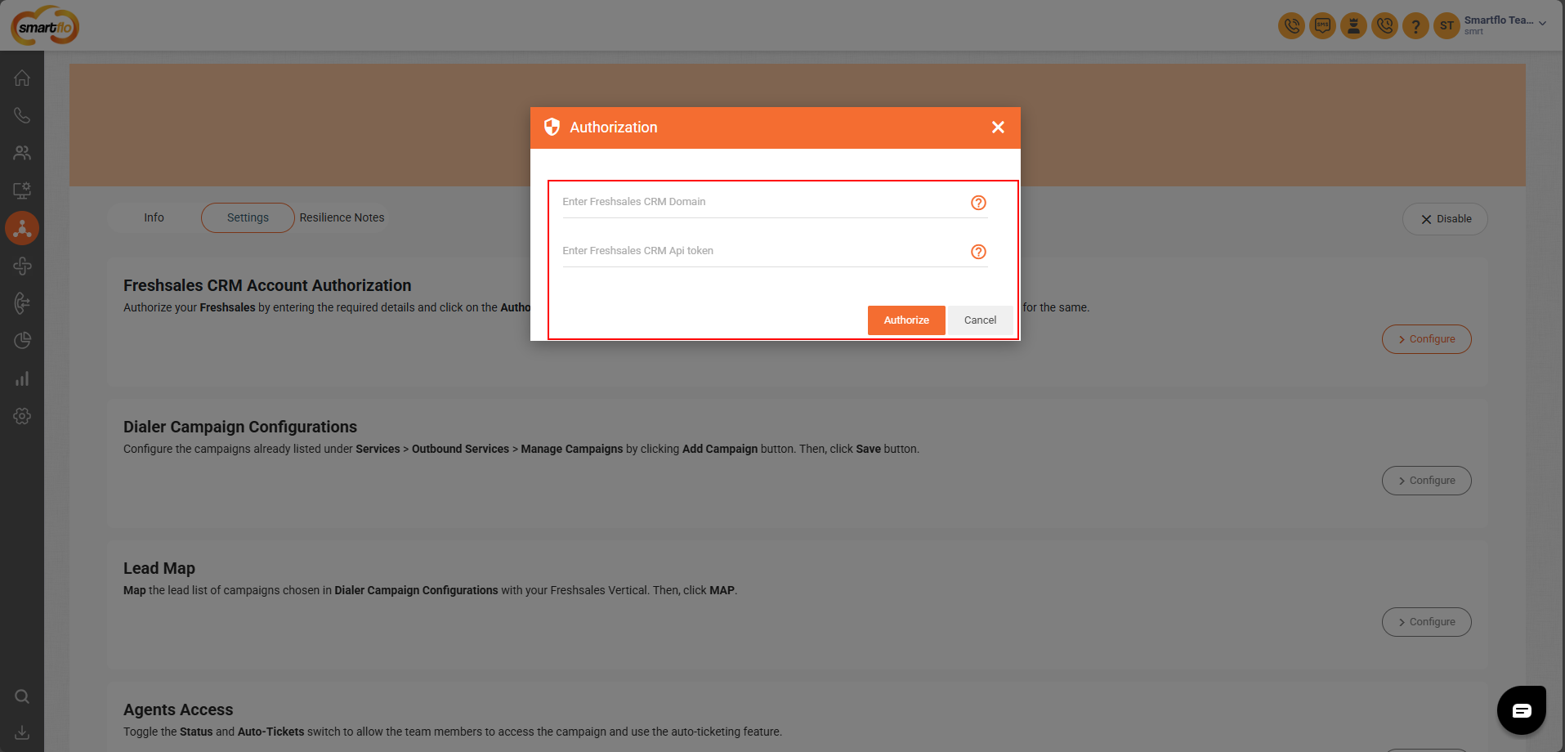This screenshot has width=1565, height=752.
Task: Click the Dialer Campaign Configurations heading
Action: [x=240, y=427]
